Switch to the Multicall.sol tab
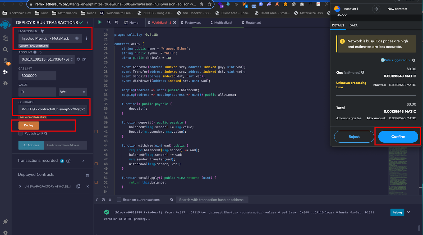The width and height of the screenshot is (423, 235). click(x=221, y=22)
